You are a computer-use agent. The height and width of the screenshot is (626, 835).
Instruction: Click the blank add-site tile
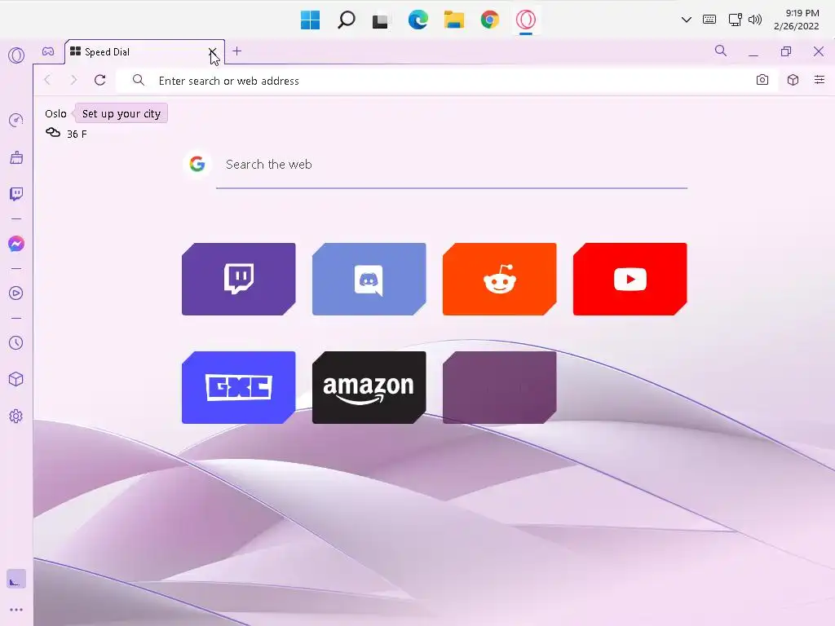coord(500,387)
